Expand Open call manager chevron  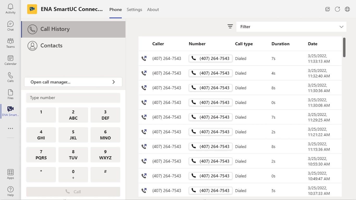[114, 82]
